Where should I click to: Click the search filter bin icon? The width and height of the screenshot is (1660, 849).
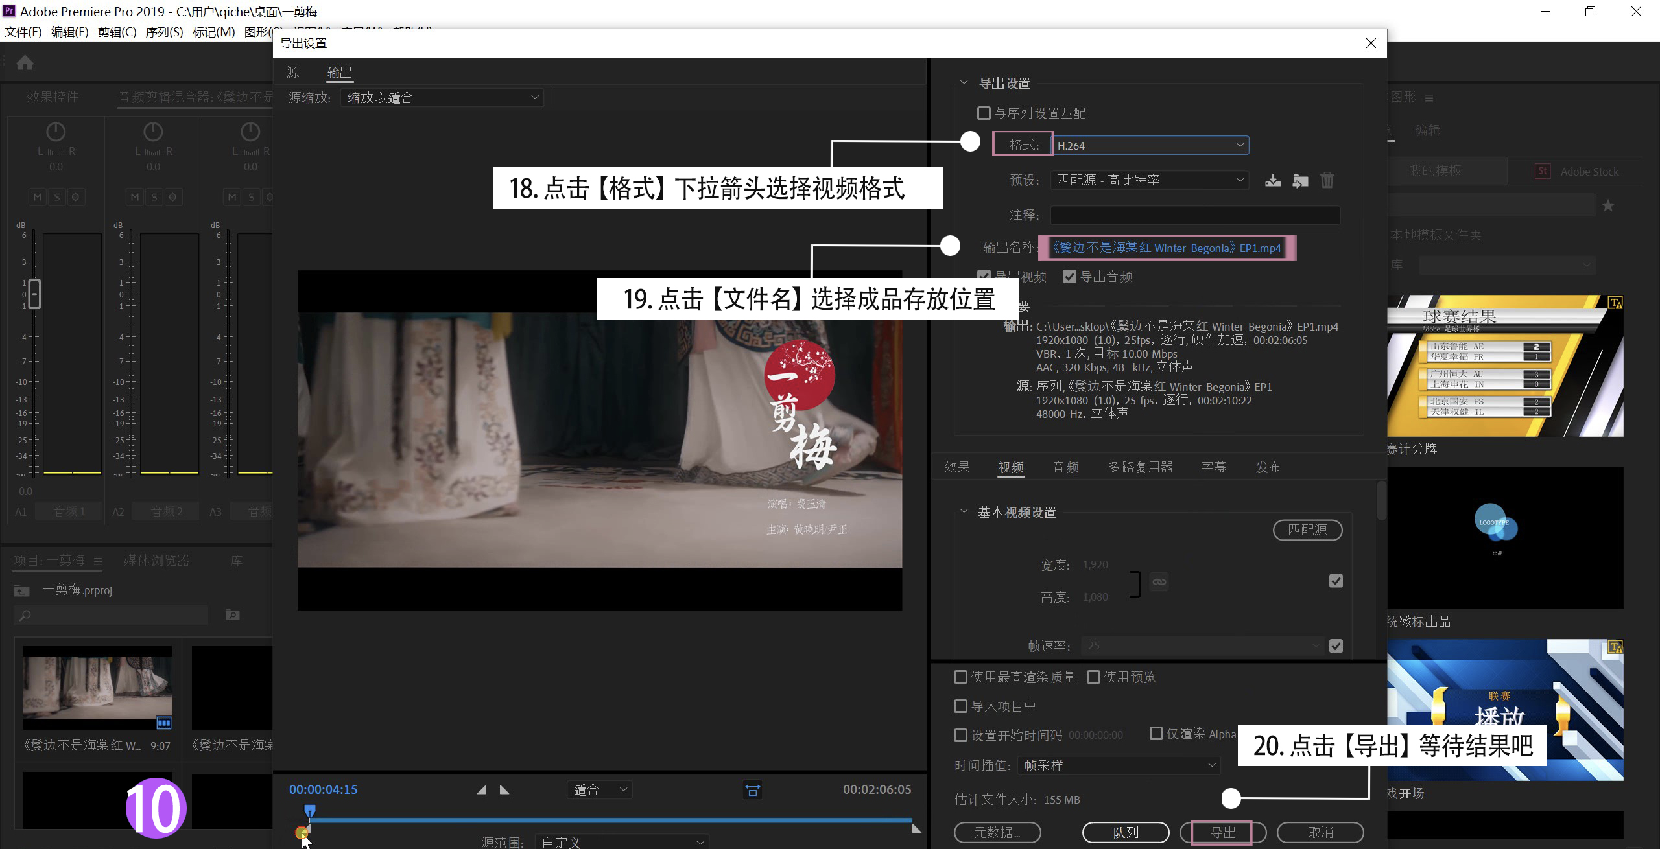233,614
